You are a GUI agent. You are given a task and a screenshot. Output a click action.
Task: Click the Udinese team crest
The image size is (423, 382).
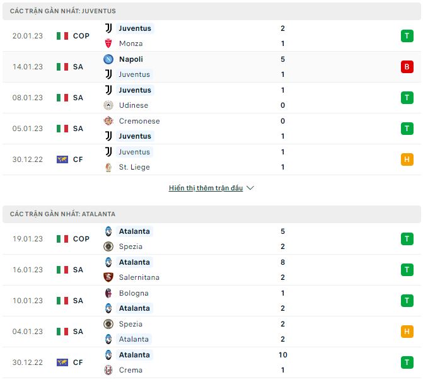(108, 105)
